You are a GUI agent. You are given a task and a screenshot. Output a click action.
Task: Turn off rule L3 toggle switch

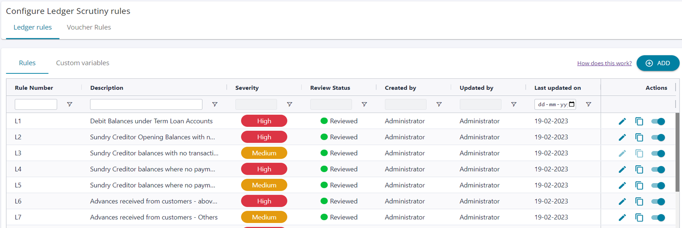[658, 153]
